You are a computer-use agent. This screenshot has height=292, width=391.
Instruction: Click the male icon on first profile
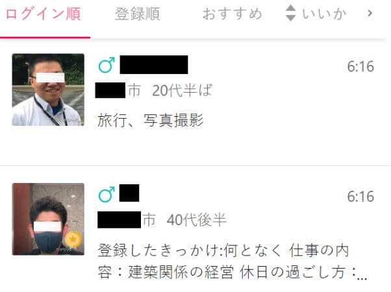click(x=107, y=65)
